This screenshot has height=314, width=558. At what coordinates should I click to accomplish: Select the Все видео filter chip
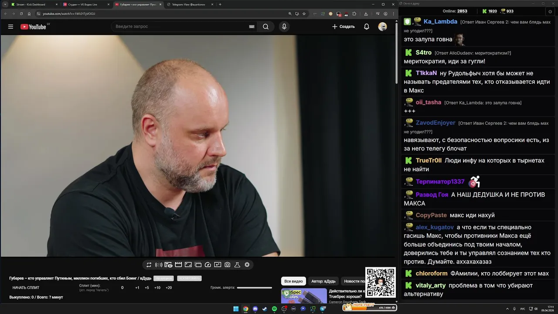(x=293, y=281)
